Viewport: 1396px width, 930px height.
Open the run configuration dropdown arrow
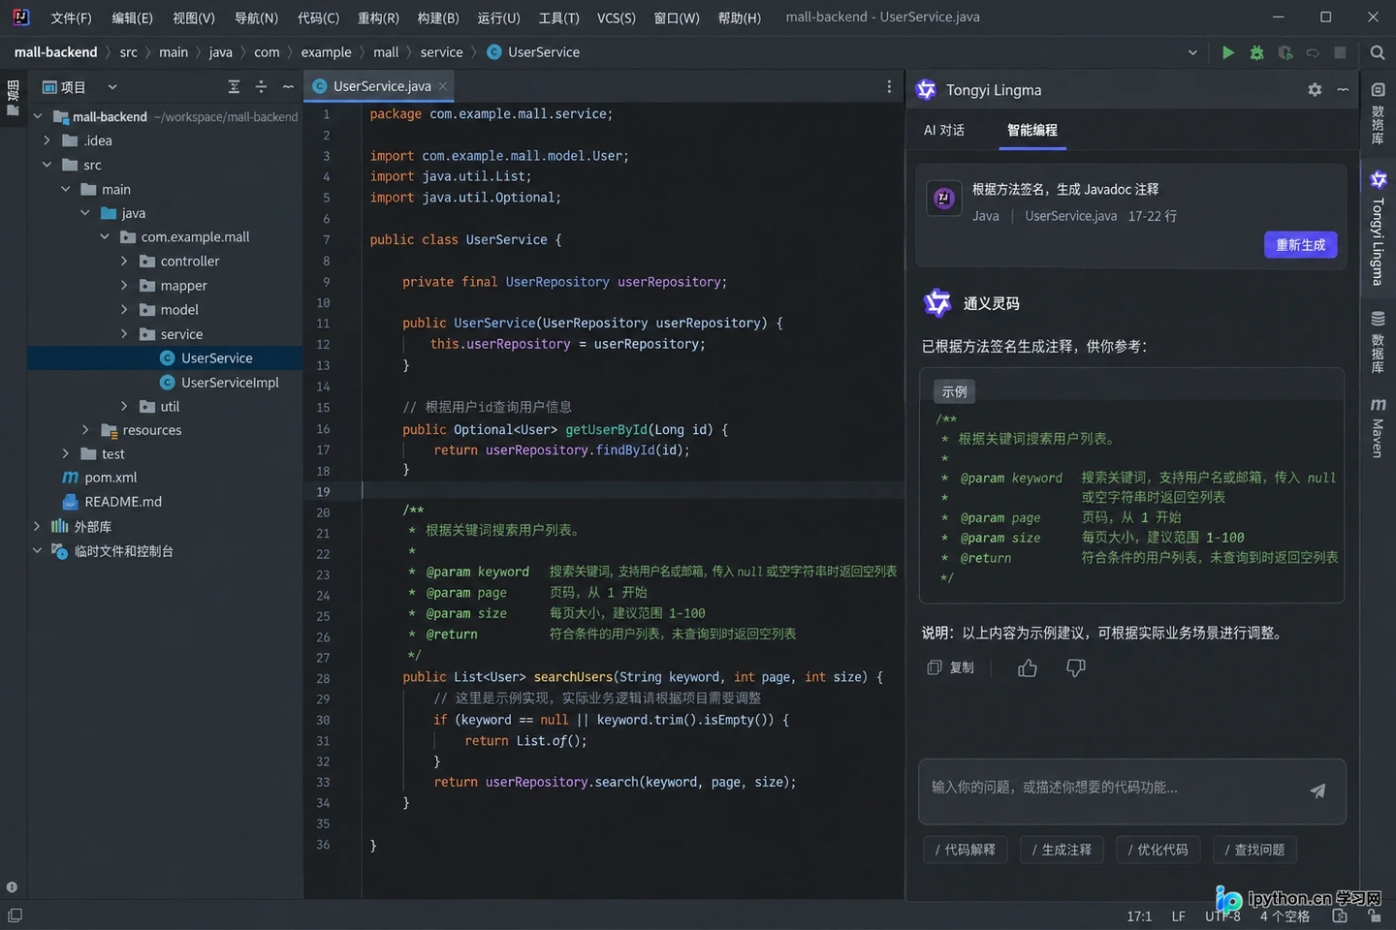(1192, 52)
